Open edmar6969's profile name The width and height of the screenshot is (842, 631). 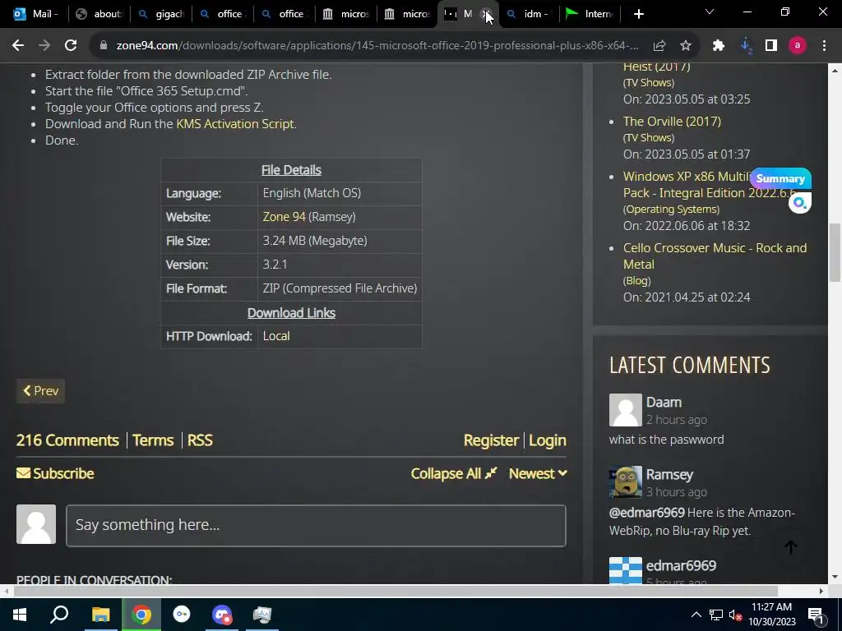(681, 565)
